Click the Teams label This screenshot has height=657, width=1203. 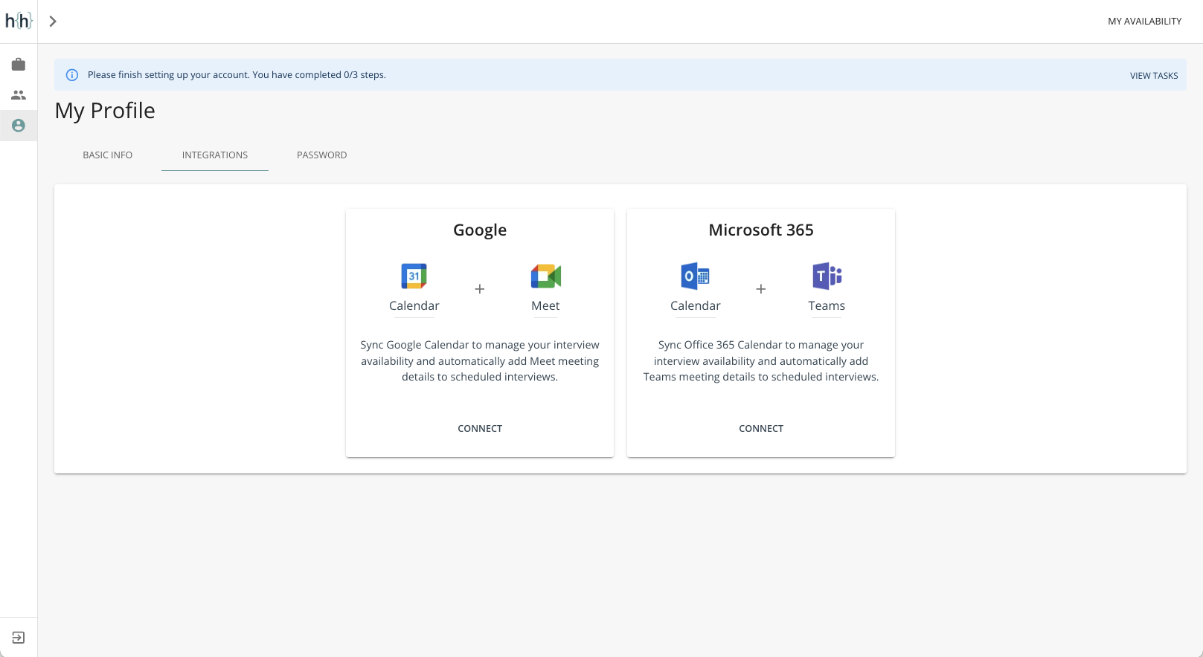tap(827, 306)
